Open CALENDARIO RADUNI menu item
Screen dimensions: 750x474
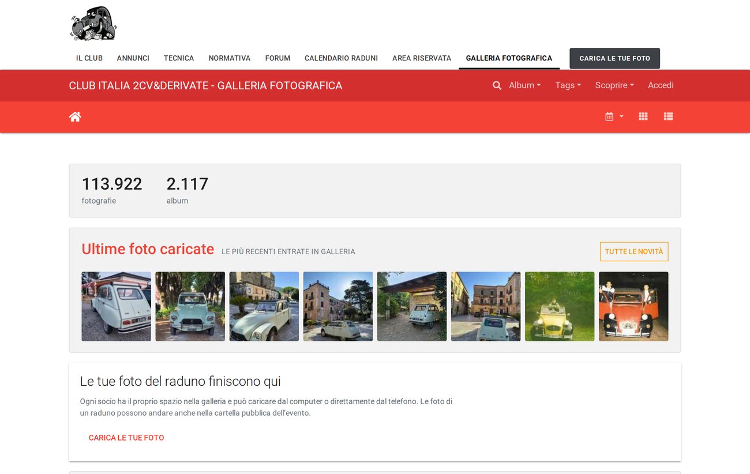[341, 58]
